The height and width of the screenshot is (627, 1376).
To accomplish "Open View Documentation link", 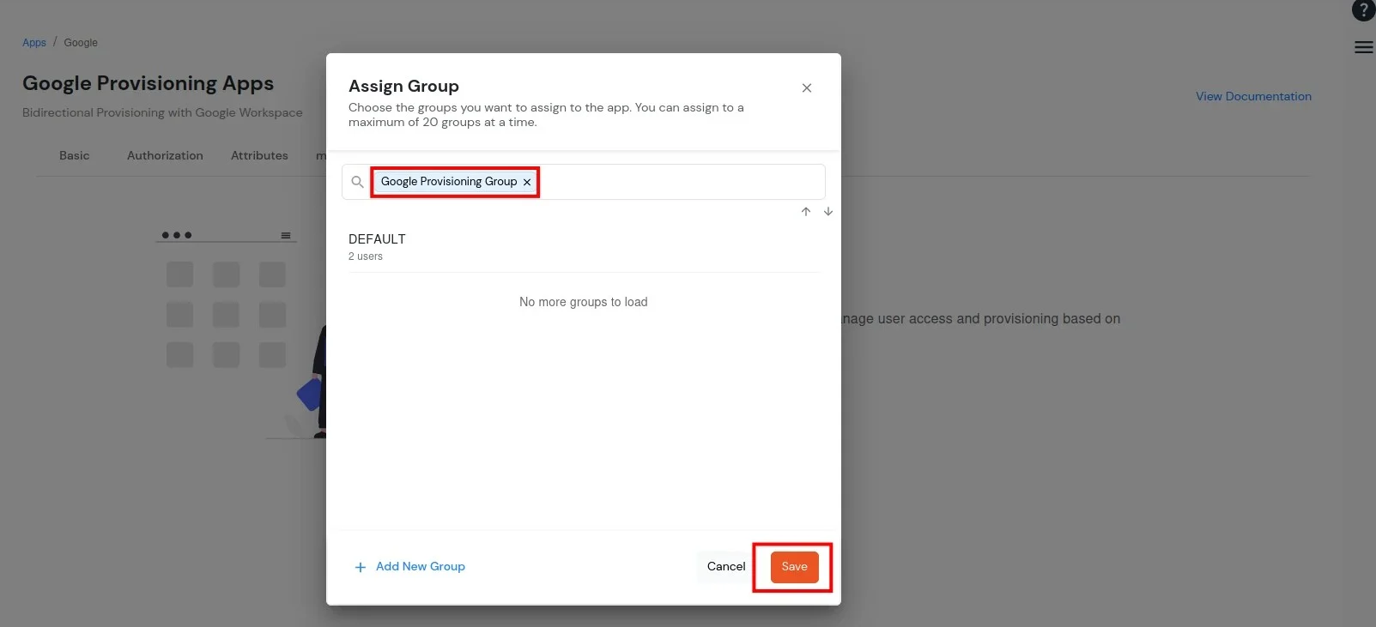I will point(1253,96).
